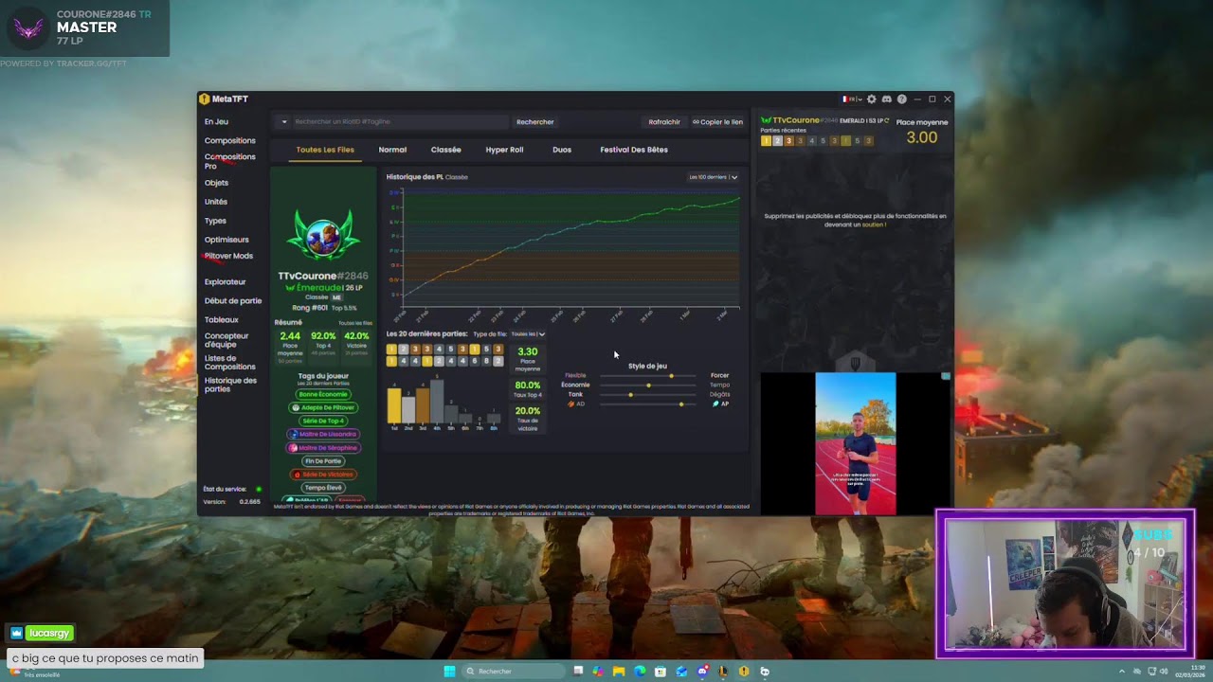
Task: Open Piltover Mods in the sidebar
Action: pyautogui.click(x=228, y=256)
